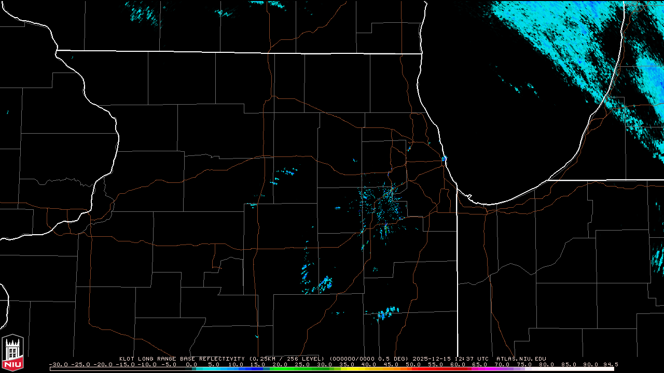664x373 pixels.
Task: Pick the yellow segment near 40.0 on scale
Action: tap(368, 369)
